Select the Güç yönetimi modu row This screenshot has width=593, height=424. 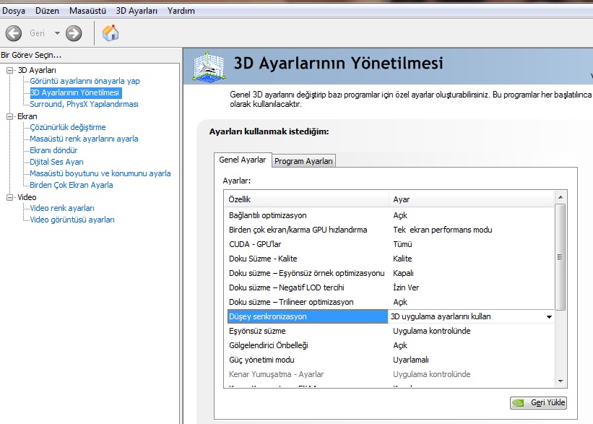tap(389, 360)
